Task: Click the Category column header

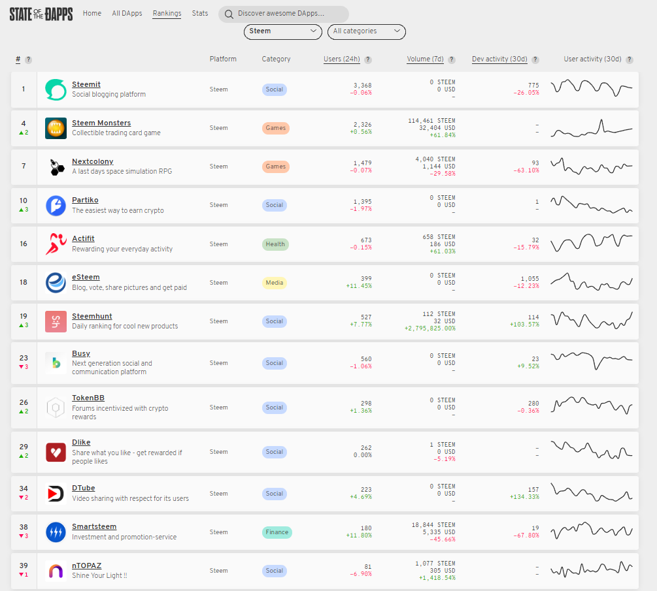Action: (276, 59)
